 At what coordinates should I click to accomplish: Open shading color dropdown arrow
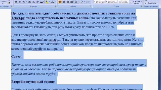85,2
